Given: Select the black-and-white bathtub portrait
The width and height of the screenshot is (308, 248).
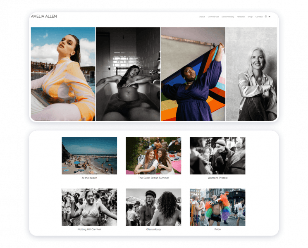Looking at the screenshot, I should pos(128,74).
